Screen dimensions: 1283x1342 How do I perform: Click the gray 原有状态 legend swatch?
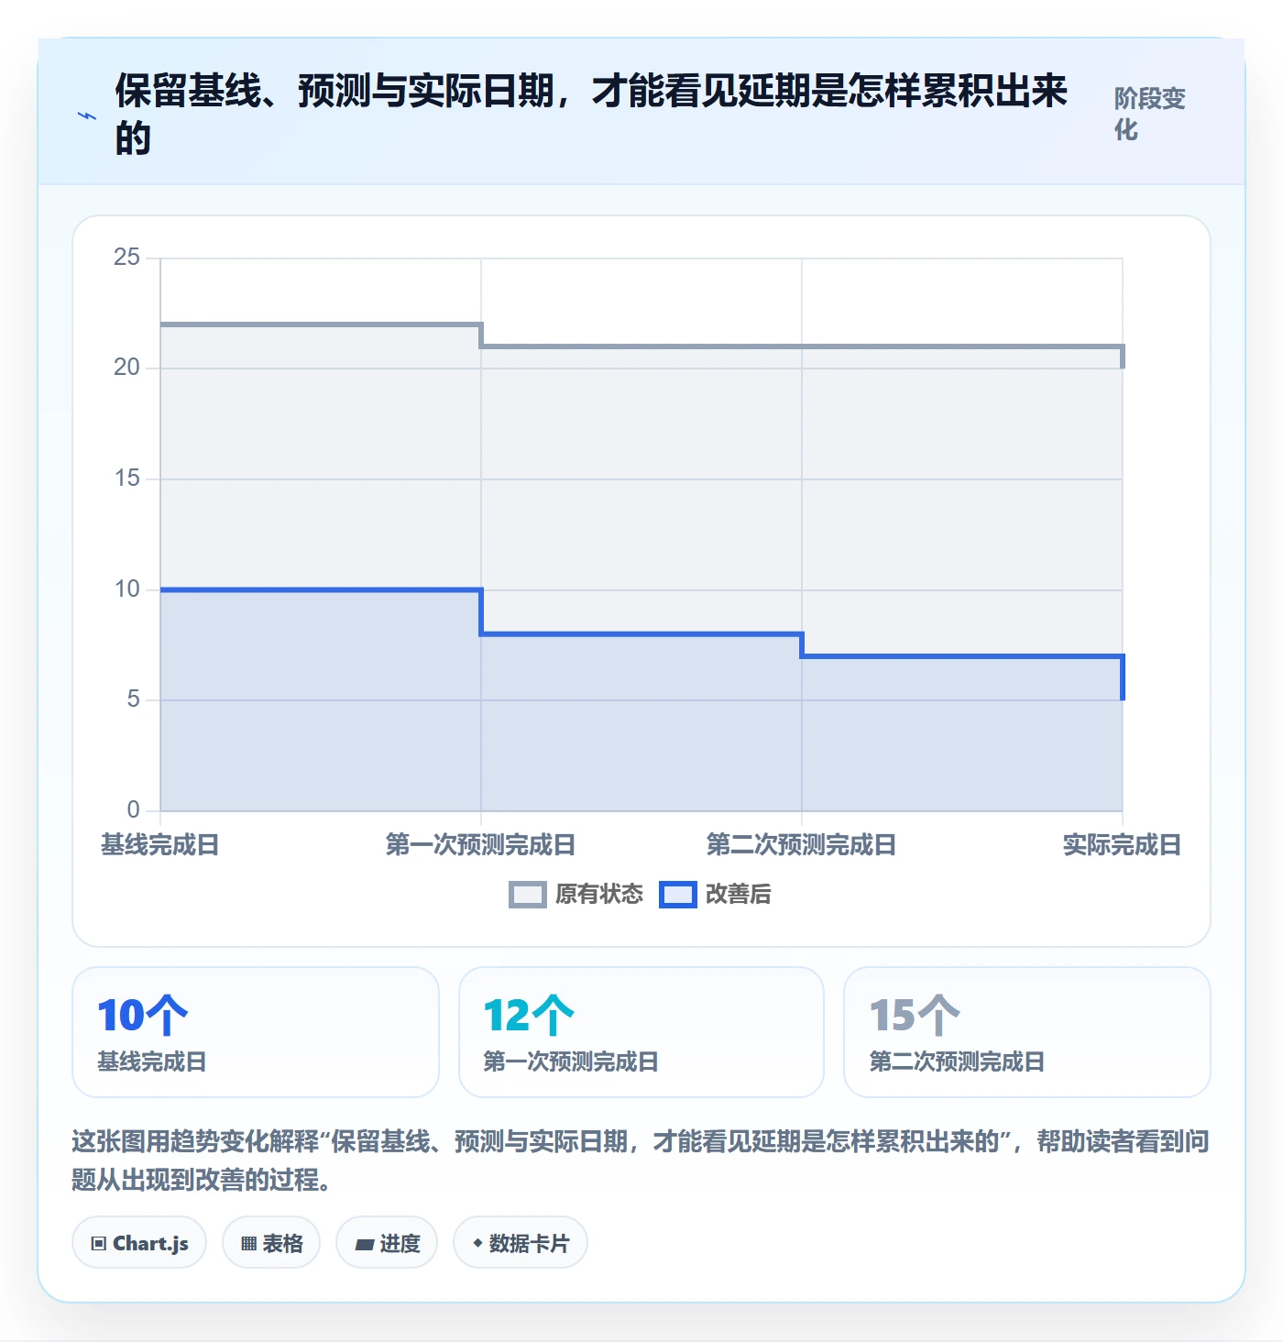click(x=528, y=895)
